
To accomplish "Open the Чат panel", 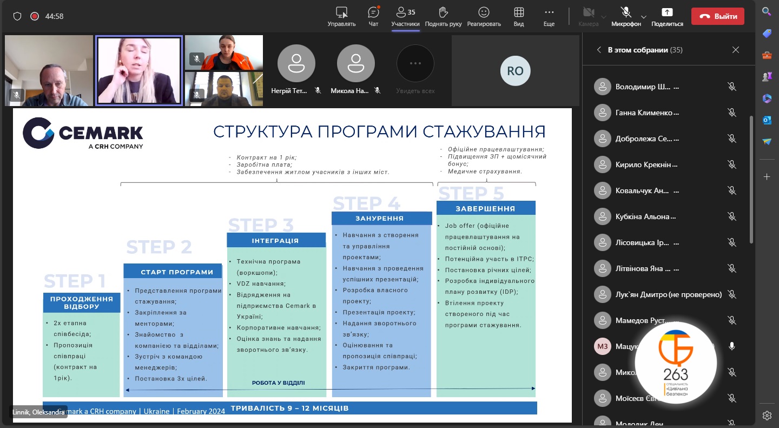I will point(373,16).
